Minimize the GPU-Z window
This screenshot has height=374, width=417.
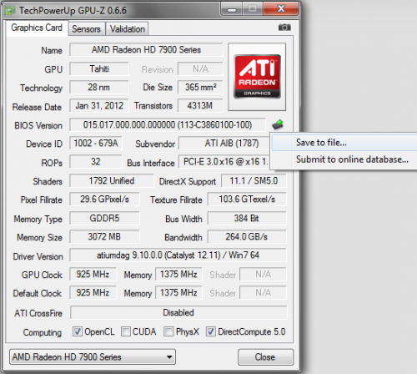point(232,9)
